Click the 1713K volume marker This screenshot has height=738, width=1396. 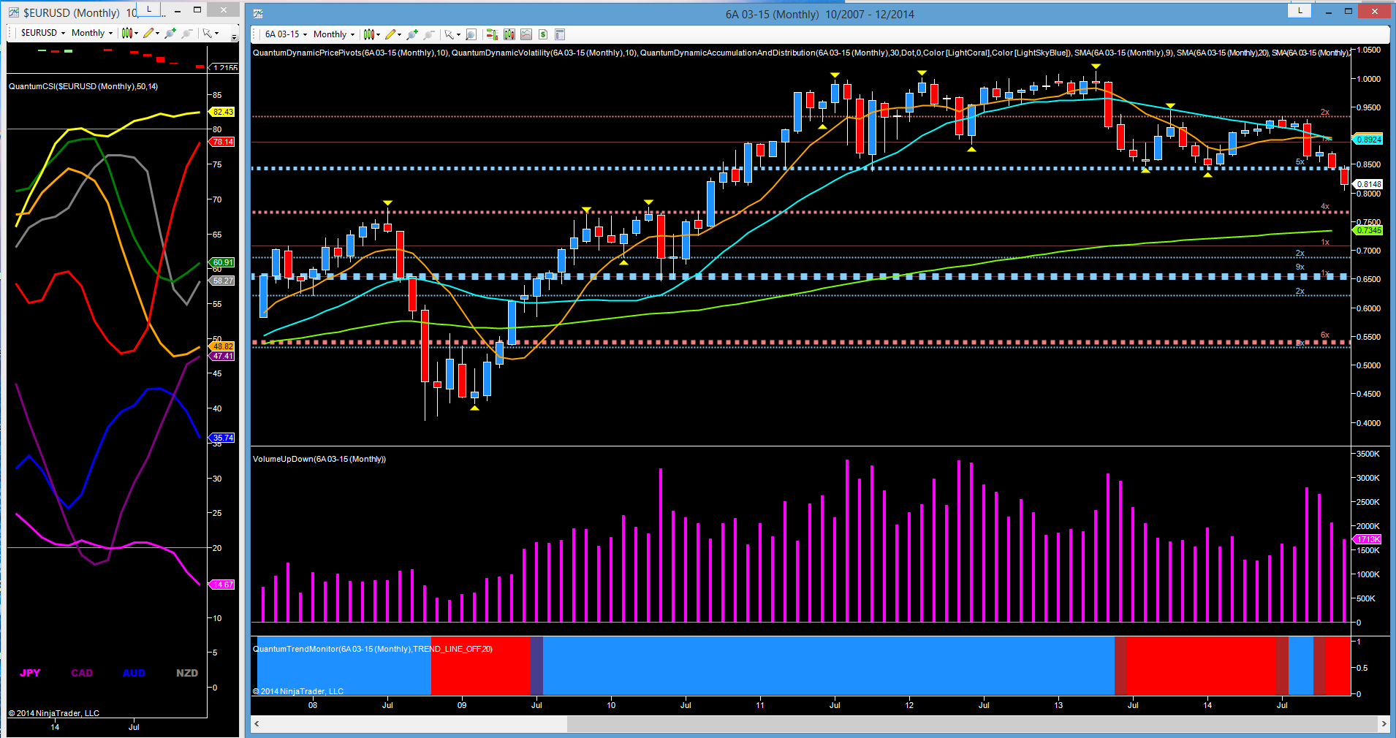1367,539
